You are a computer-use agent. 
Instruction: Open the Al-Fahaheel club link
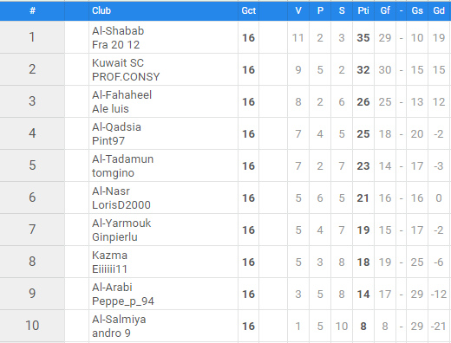pos(121,95)
